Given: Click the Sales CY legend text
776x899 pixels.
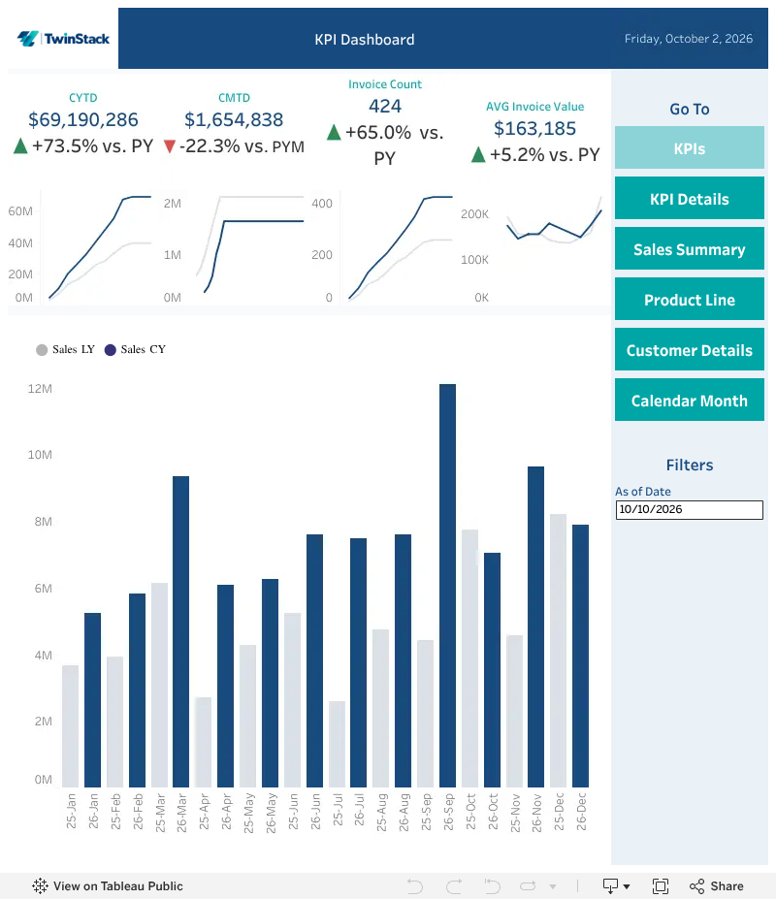Looking at the screenshot, I should tap(143, 349).
